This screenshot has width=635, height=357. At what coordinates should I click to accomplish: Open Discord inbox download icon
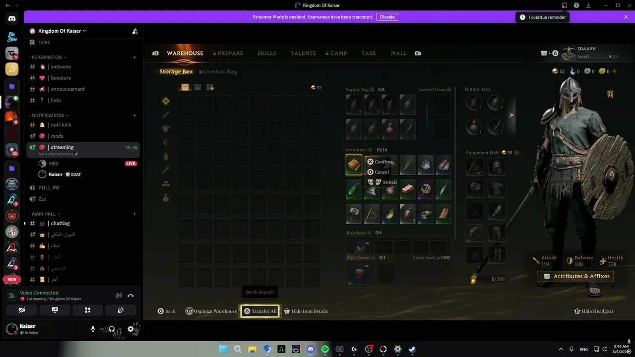[x=588, y=5]
